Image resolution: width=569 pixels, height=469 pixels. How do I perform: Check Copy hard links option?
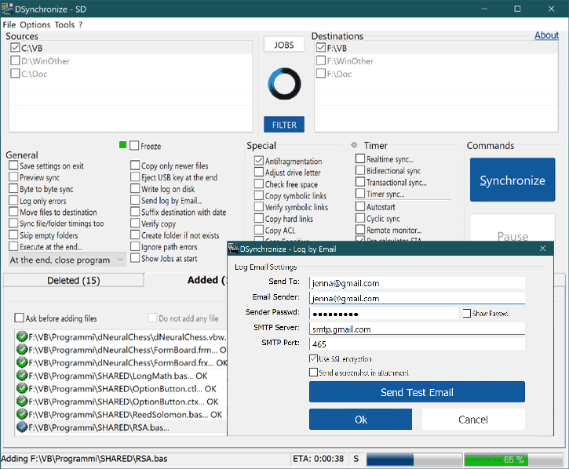pos(259,218)
